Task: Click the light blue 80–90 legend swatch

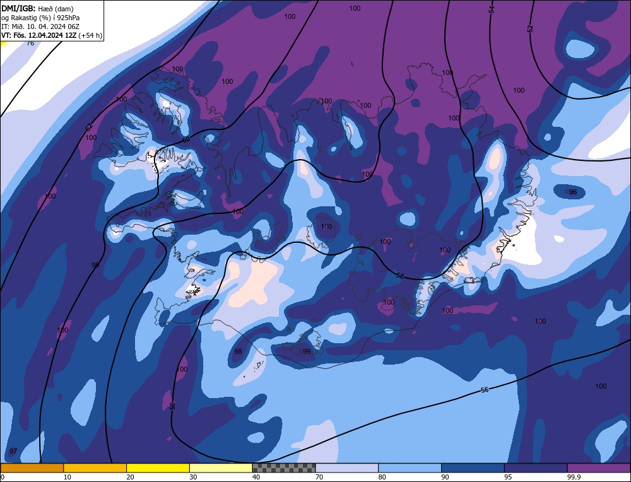Action: pyautogui.click(x=410, y=468)
